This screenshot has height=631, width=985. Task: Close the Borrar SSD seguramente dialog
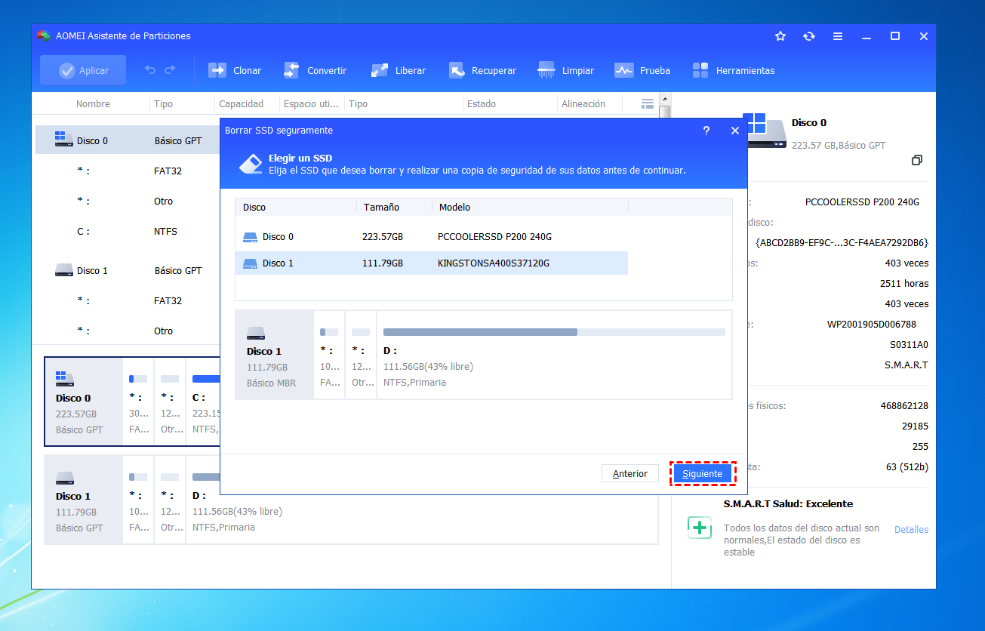point(735,131)
